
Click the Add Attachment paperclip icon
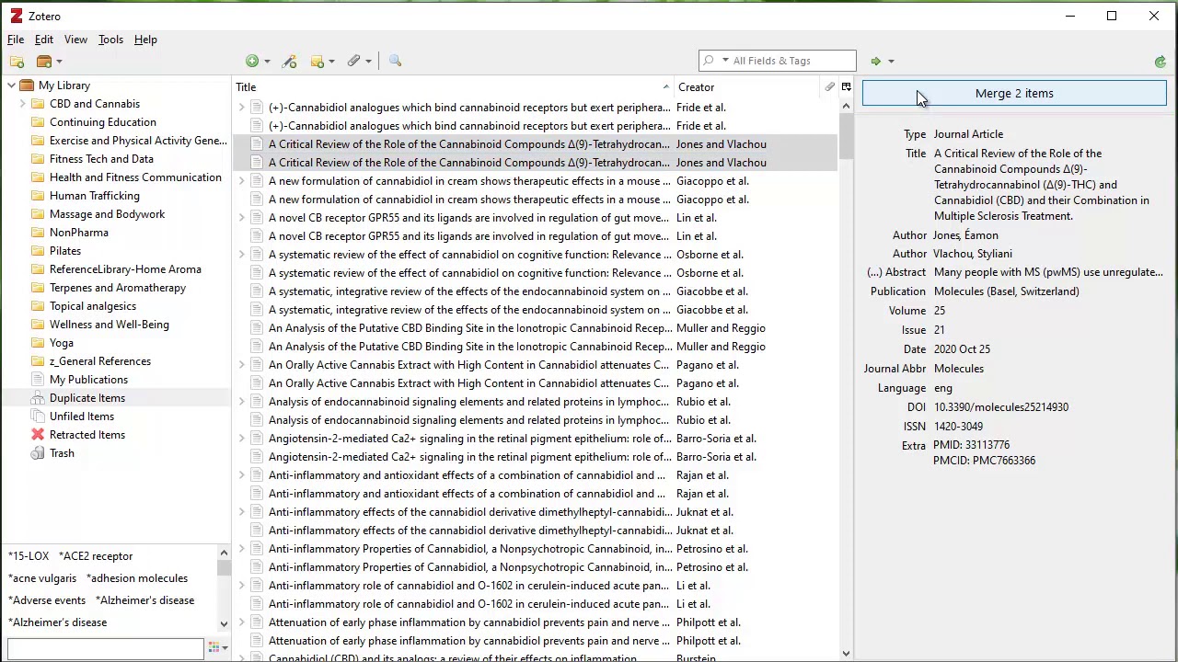[353, 62]
